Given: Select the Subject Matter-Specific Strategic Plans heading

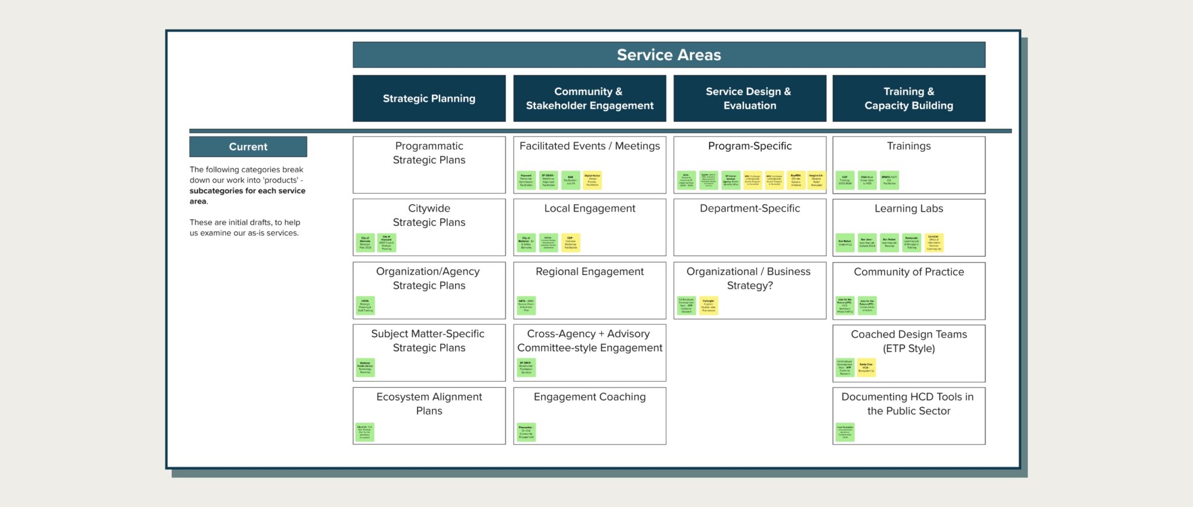Looking at the screenshot, I should click(428, 341).
